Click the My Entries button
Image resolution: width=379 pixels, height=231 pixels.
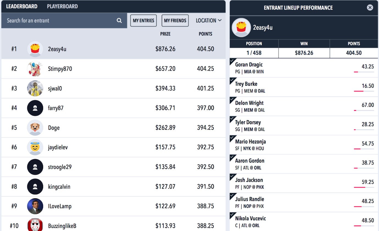(x=143, y=21)
